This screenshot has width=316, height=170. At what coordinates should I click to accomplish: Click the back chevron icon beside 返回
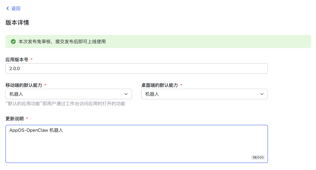click(8, 8)
